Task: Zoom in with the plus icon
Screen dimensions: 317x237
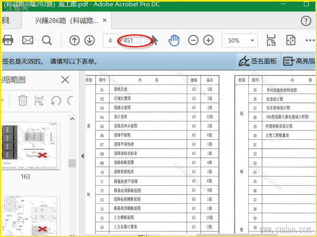Action: point(208,40)
